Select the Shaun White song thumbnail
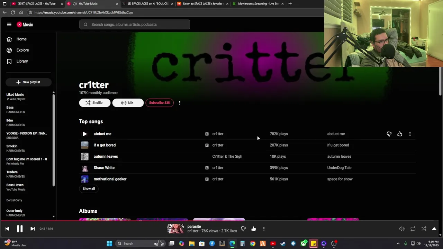The image size is (443, 249). pyautogui.click(x=85, y=168)
